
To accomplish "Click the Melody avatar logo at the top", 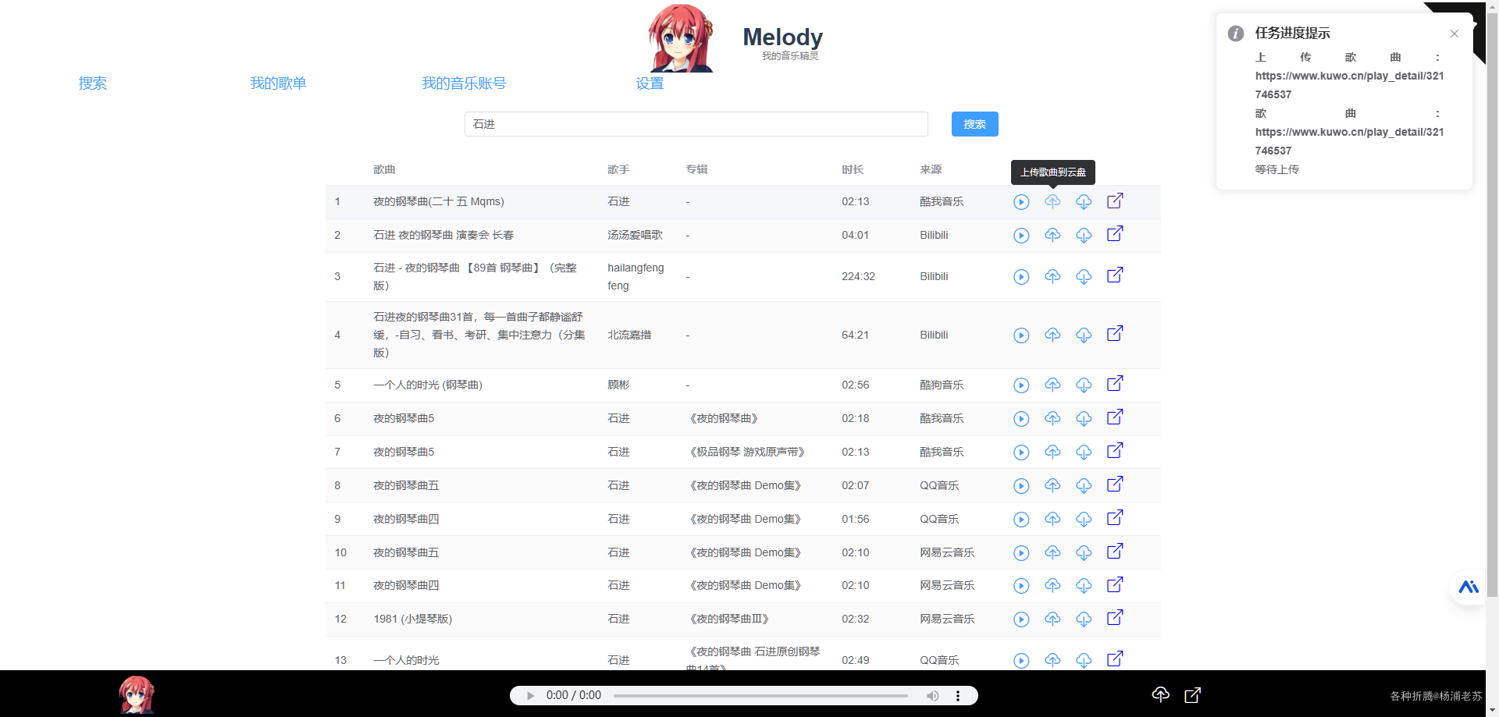I will pos(681,38).
